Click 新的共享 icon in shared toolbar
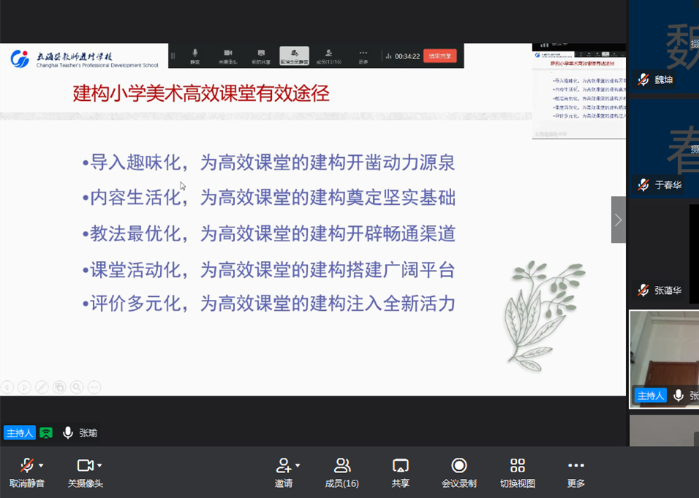 (x=261, y=53)
